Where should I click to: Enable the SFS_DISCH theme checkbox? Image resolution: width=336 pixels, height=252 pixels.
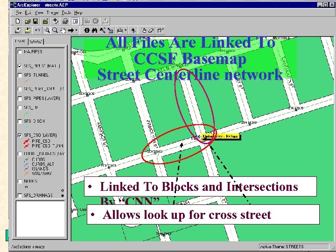pos(20,121)
